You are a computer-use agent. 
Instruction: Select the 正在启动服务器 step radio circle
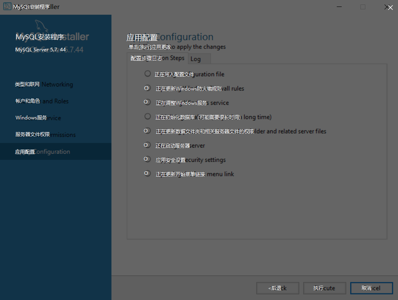[x=147, y=145]
